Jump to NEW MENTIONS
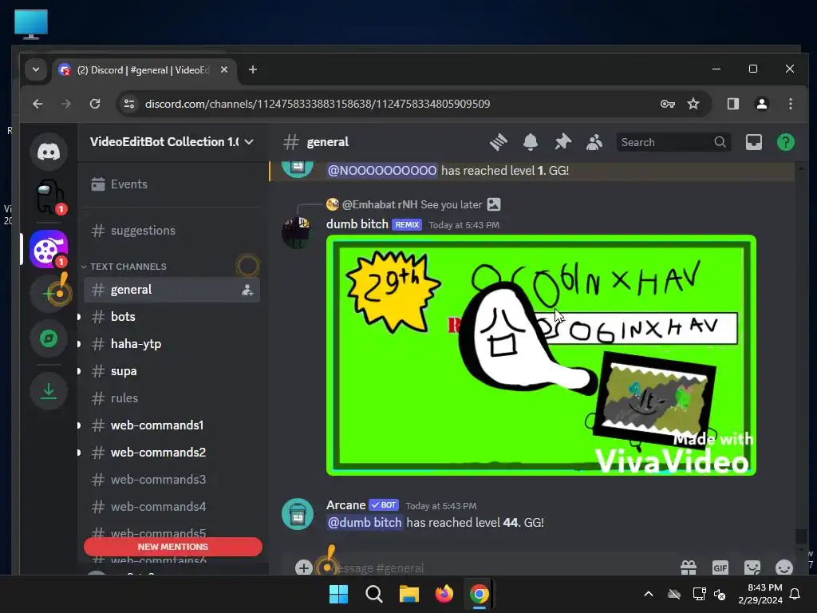This screenshot has width=817, height=613. click(173, 547)
